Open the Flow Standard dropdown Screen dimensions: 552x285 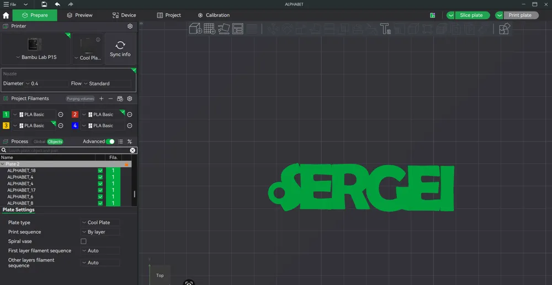coord(107,84)
